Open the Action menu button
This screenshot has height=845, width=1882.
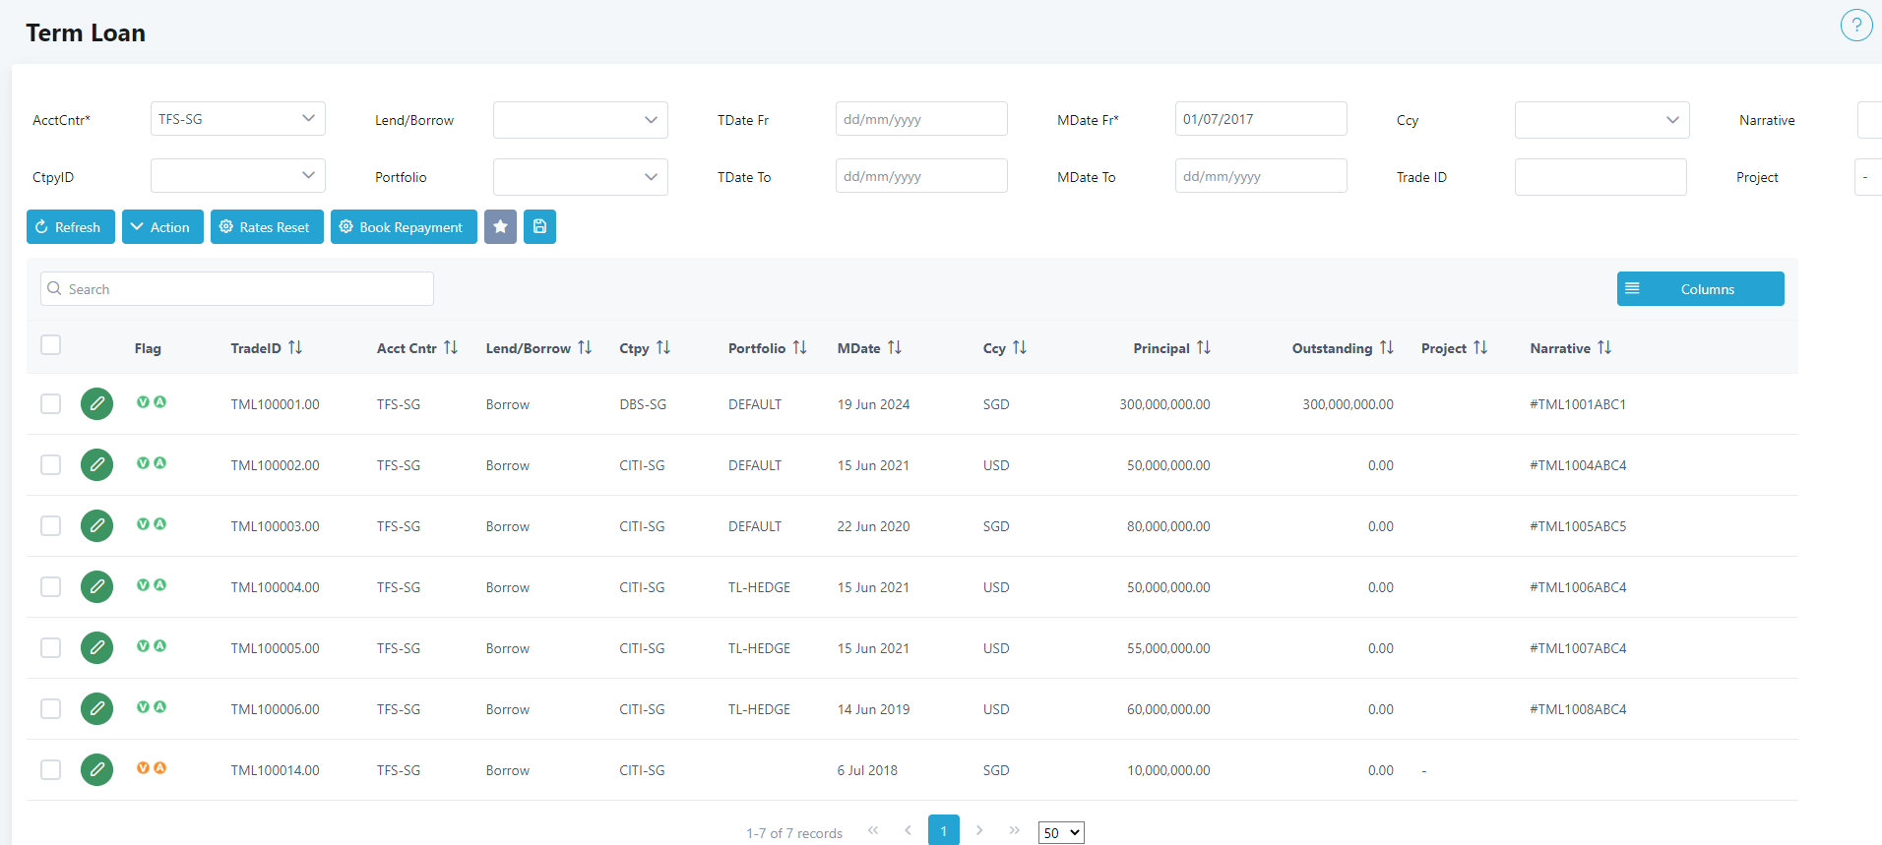click(162, 227)
